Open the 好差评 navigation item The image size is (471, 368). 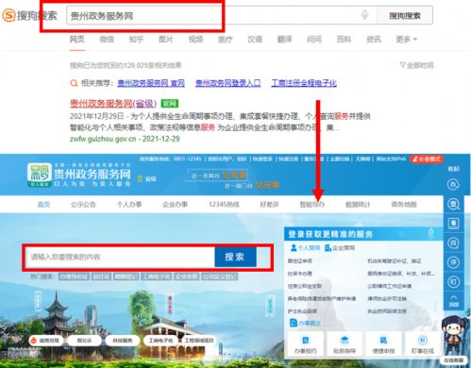269,205
